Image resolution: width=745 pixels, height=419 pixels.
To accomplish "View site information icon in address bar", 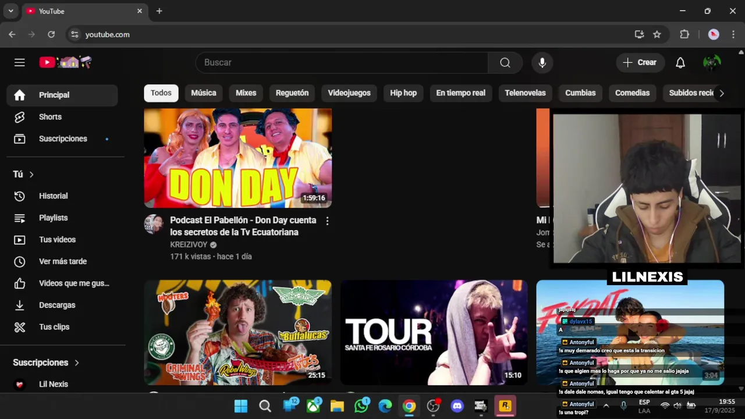I will (74, 34).
